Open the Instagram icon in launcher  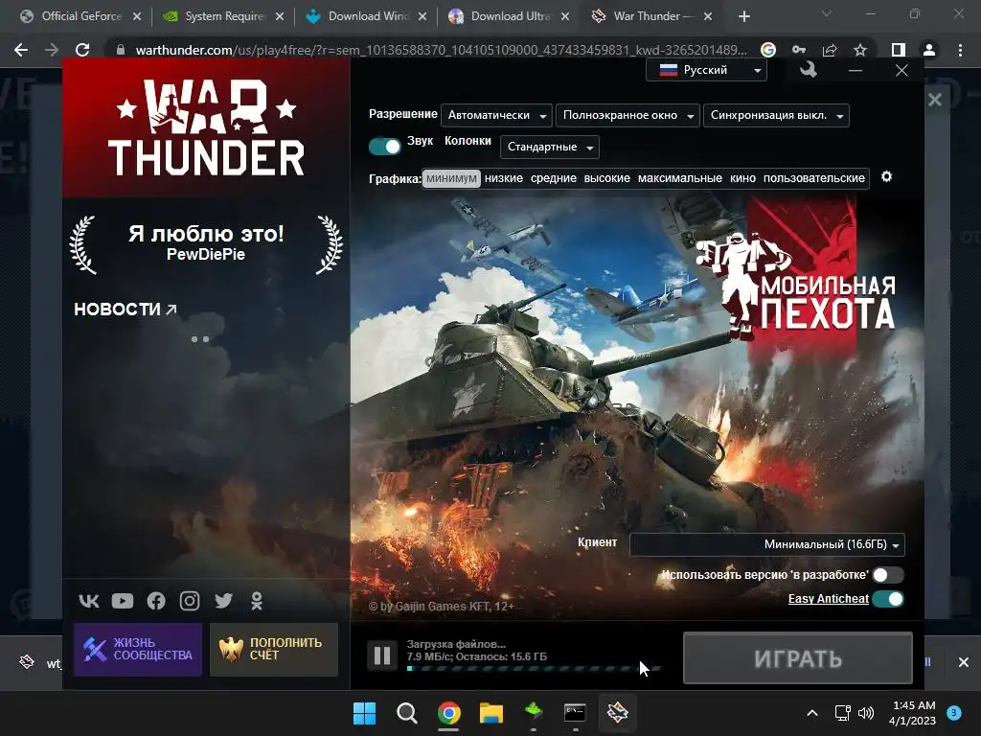pyautogui.click(x=190, y=601)
